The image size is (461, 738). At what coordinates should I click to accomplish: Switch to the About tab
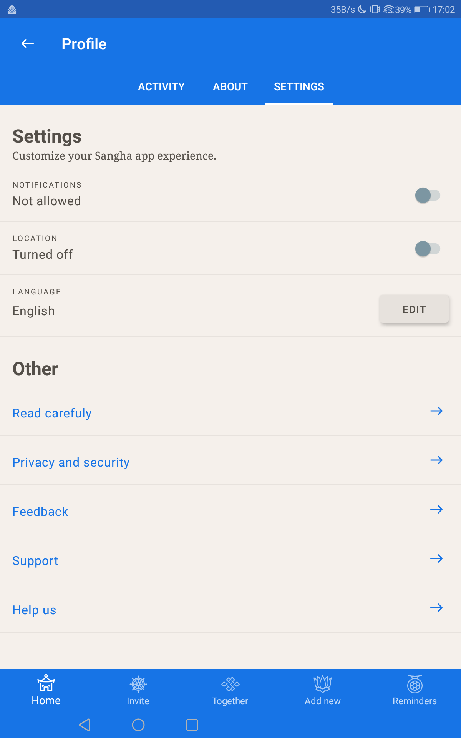click(x=230, y=87)
